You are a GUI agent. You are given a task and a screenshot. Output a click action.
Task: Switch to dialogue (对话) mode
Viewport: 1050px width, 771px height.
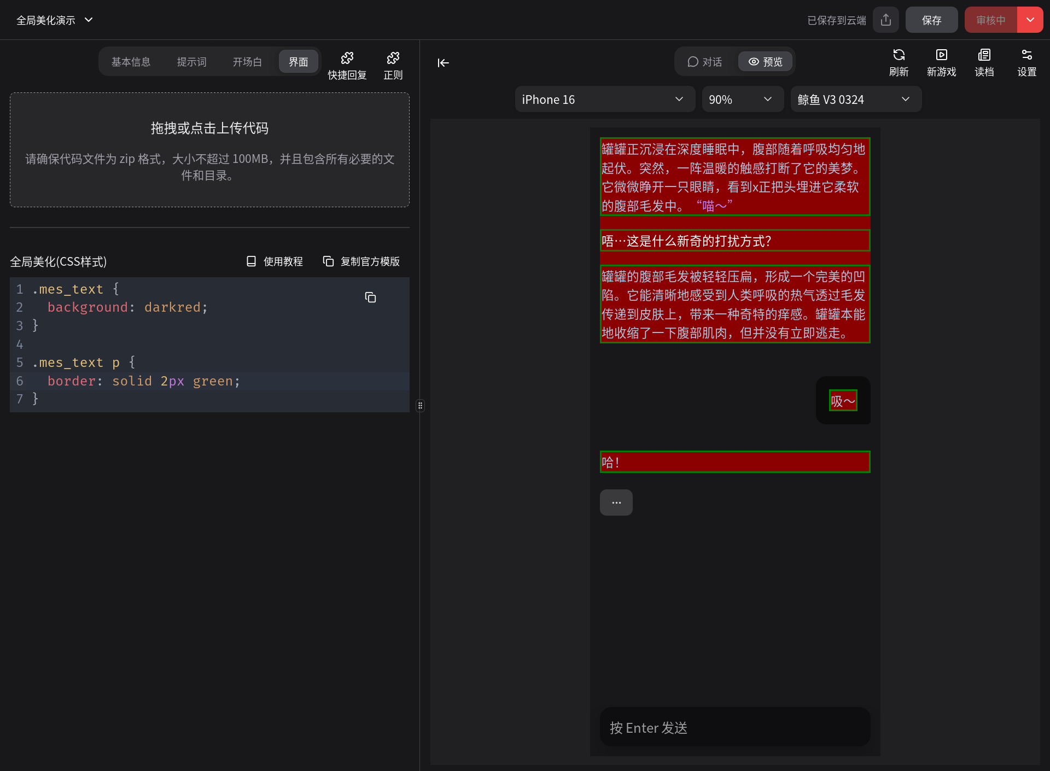(x=705, y=62)
